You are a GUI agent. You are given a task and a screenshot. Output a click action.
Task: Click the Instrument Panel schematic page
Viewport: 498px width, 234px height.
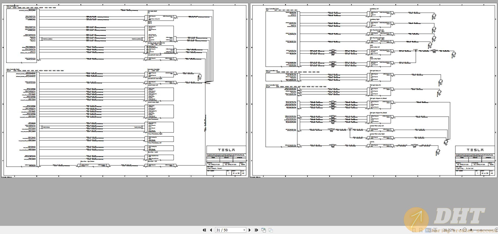pos(125,91)
